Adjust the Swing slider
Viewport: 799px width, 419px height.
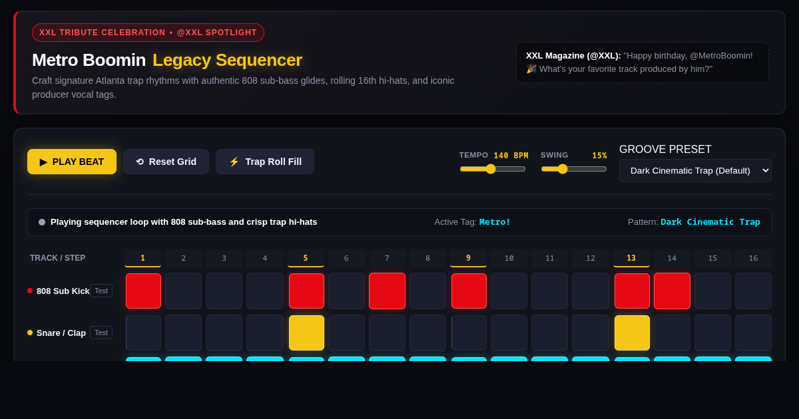click(x=574, y=169)
